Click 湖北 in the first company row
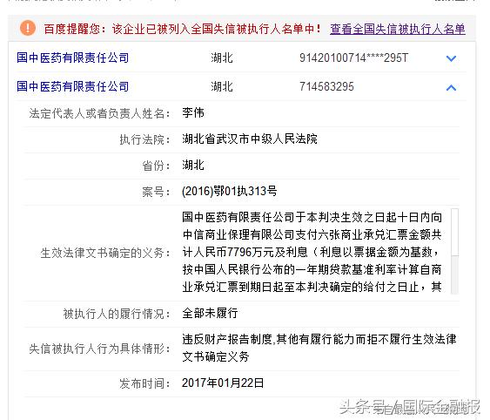 pos(222,58)
